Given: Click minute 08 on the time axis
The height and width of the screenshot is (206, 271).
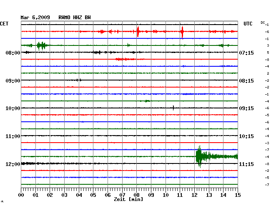Looking at the screenshot, I should click(x=136, y=195).
